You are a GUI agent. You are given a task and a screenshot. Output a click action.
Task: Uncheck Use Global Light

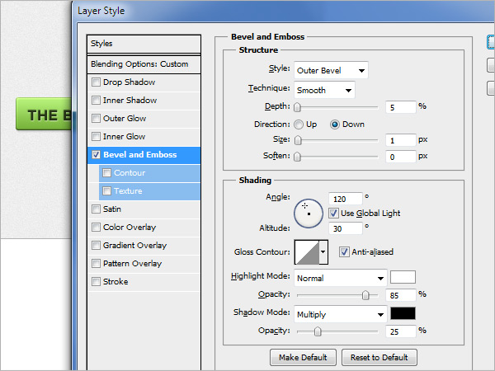click(x=333, y=214)
